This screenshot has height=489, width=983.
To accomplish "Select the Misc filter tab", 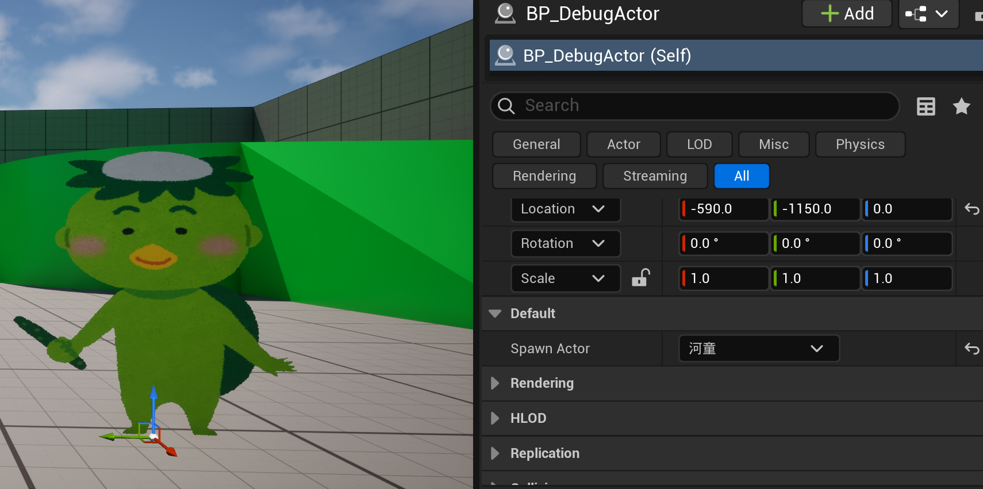I will [x=774, y=144].
